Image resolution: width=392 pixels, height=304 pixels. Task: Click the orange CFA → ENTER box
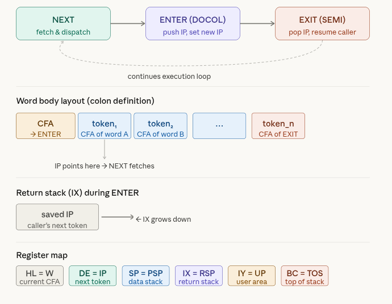click(x=45, y=126)
